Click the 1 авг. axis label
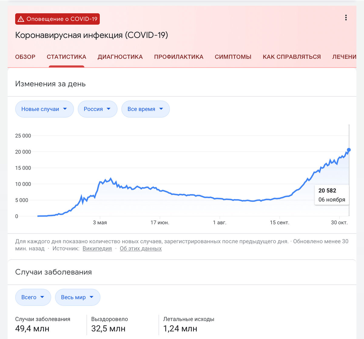Screen dimensions: 364x339 [x=220, y=223]
